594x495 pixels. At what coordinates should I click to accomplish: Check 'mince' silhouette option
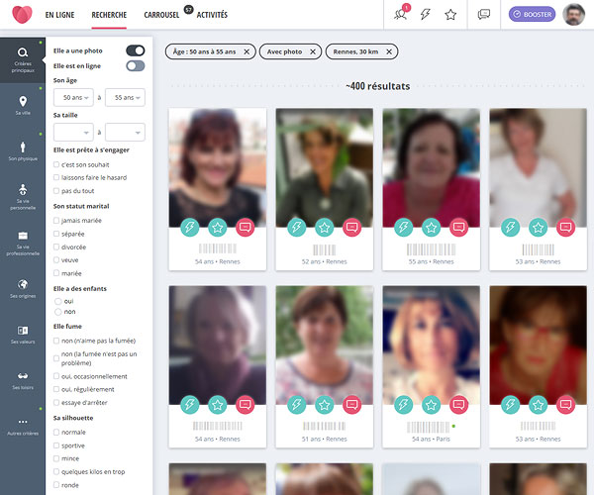(56, 458)
